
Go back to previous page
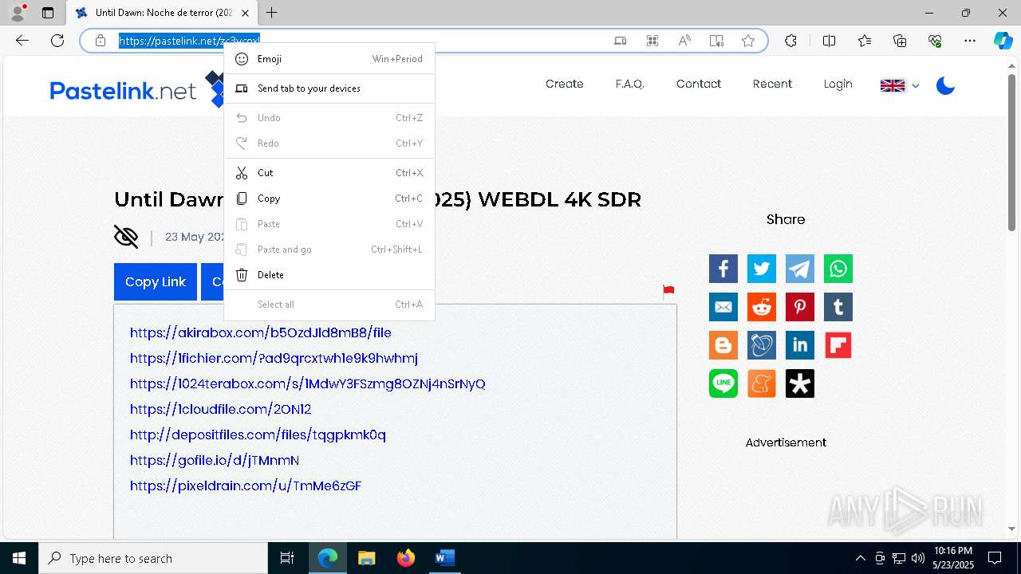coord(22,41)
